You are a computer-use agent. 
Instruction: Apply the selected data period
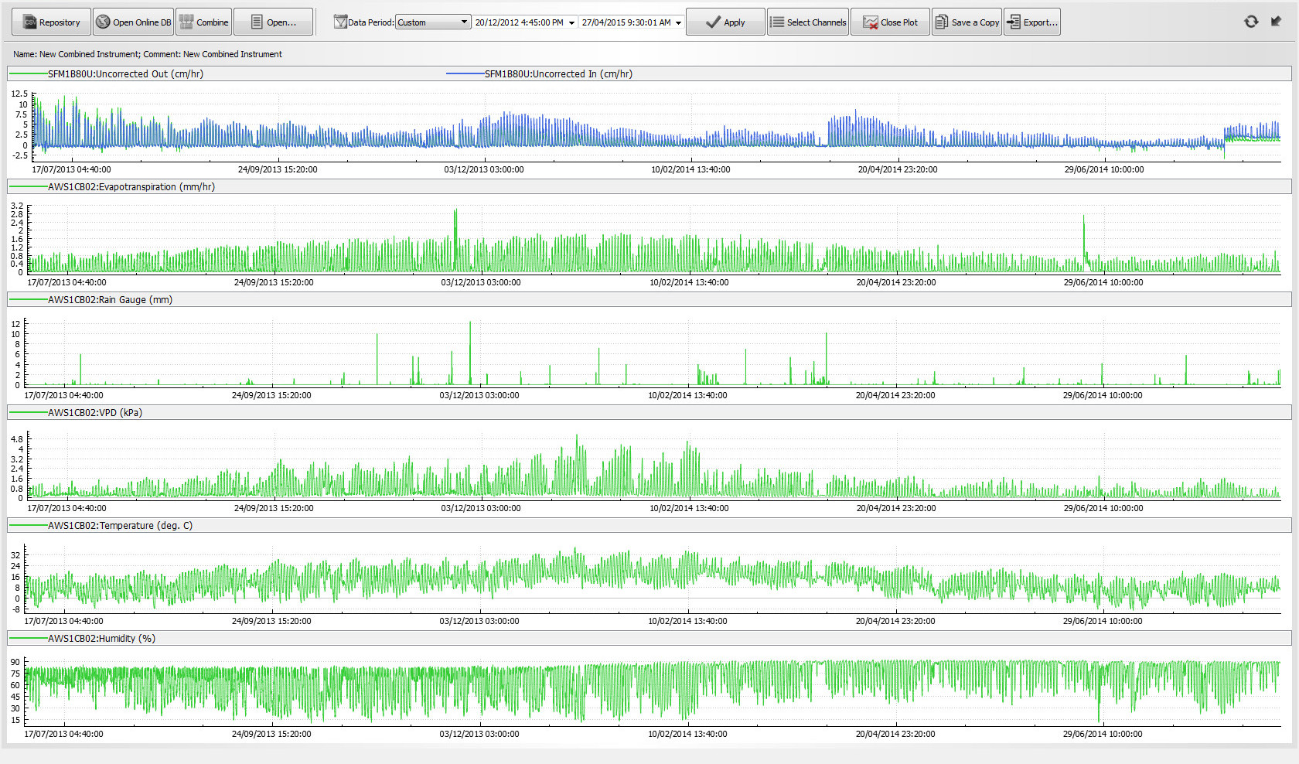725,22
